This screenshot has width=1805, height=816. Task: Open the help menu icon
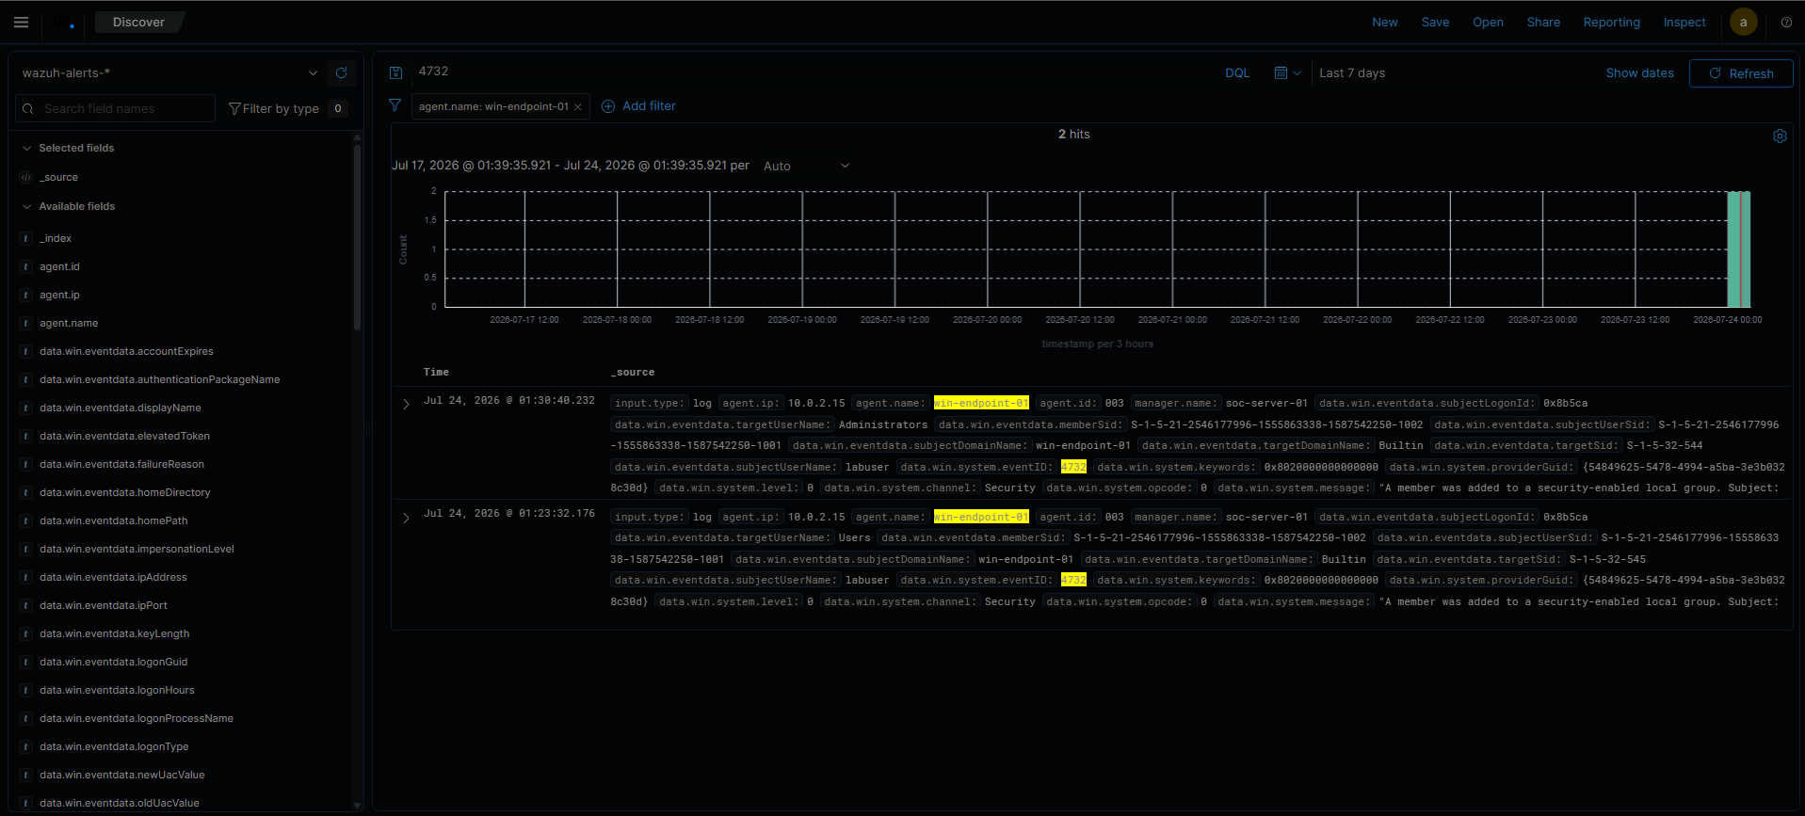point(1786,23)
